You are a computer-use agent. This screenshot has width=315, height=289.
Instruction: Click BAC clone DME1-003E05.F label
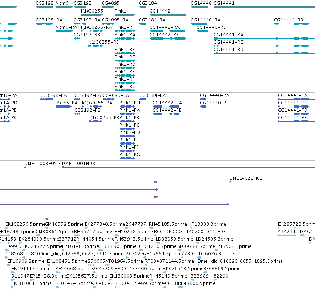coord(43,164)
